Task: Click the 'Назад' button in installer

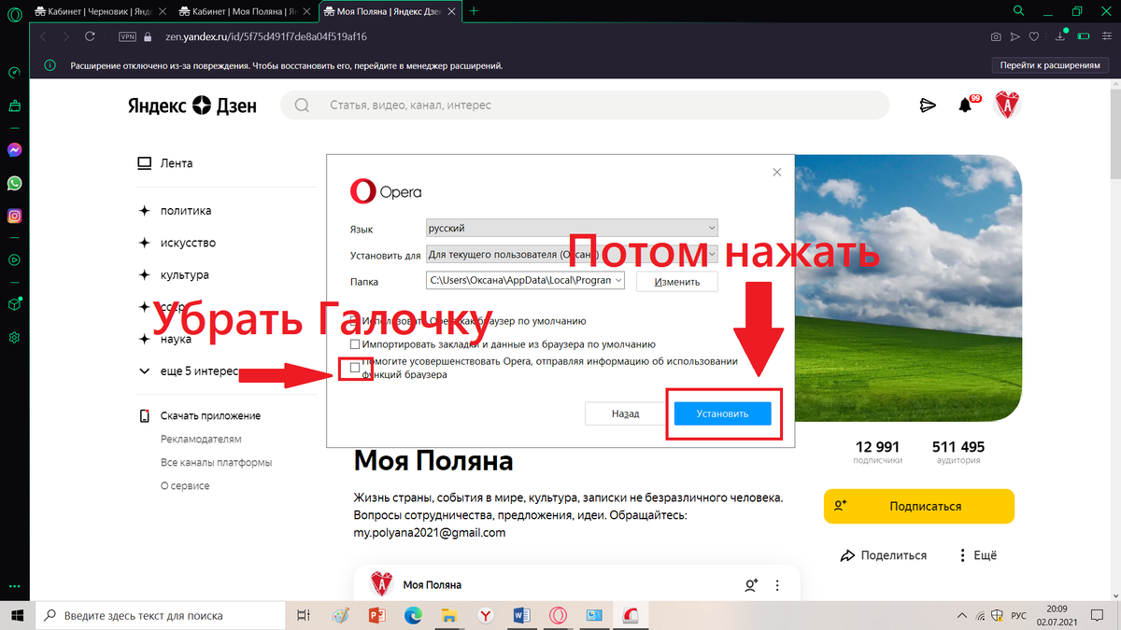Action: click(x=625, y=413)
